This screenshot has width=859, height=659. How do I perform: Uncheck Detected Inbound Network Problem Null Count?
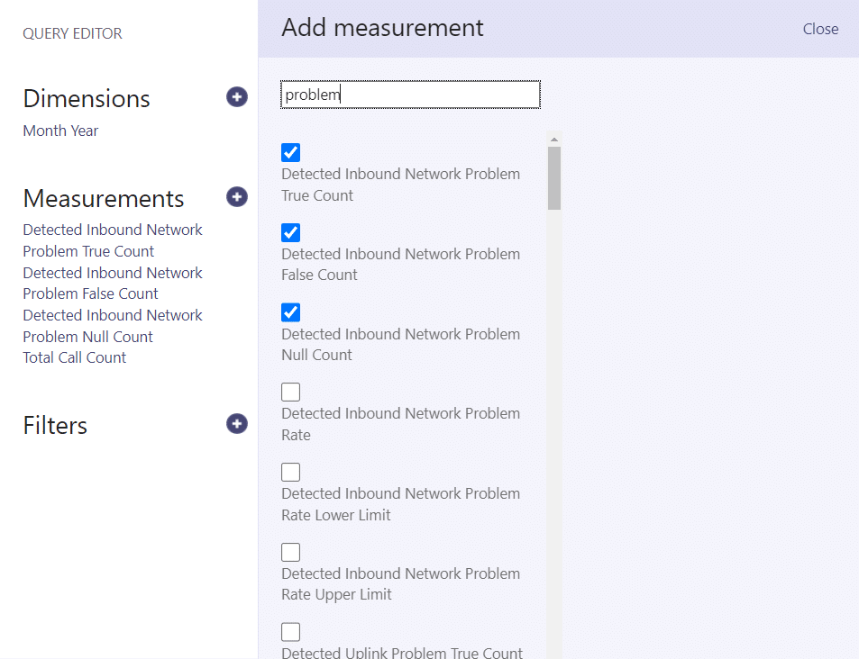(x=291, y=312)
